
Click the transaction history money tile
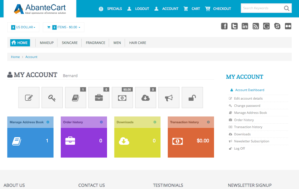point(122,98)
